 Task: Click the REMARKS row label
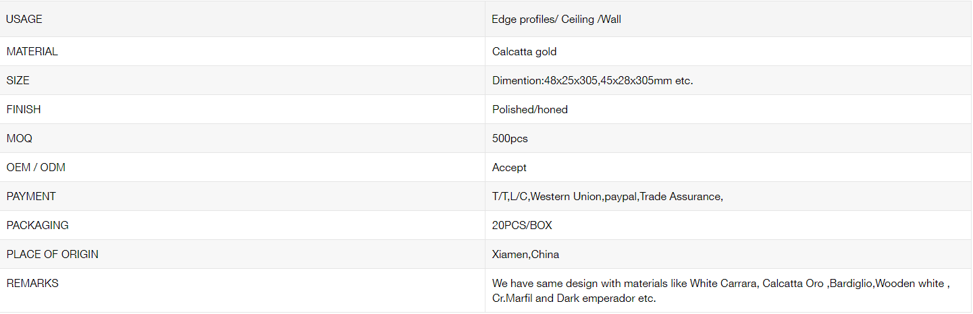pos(32,283)
